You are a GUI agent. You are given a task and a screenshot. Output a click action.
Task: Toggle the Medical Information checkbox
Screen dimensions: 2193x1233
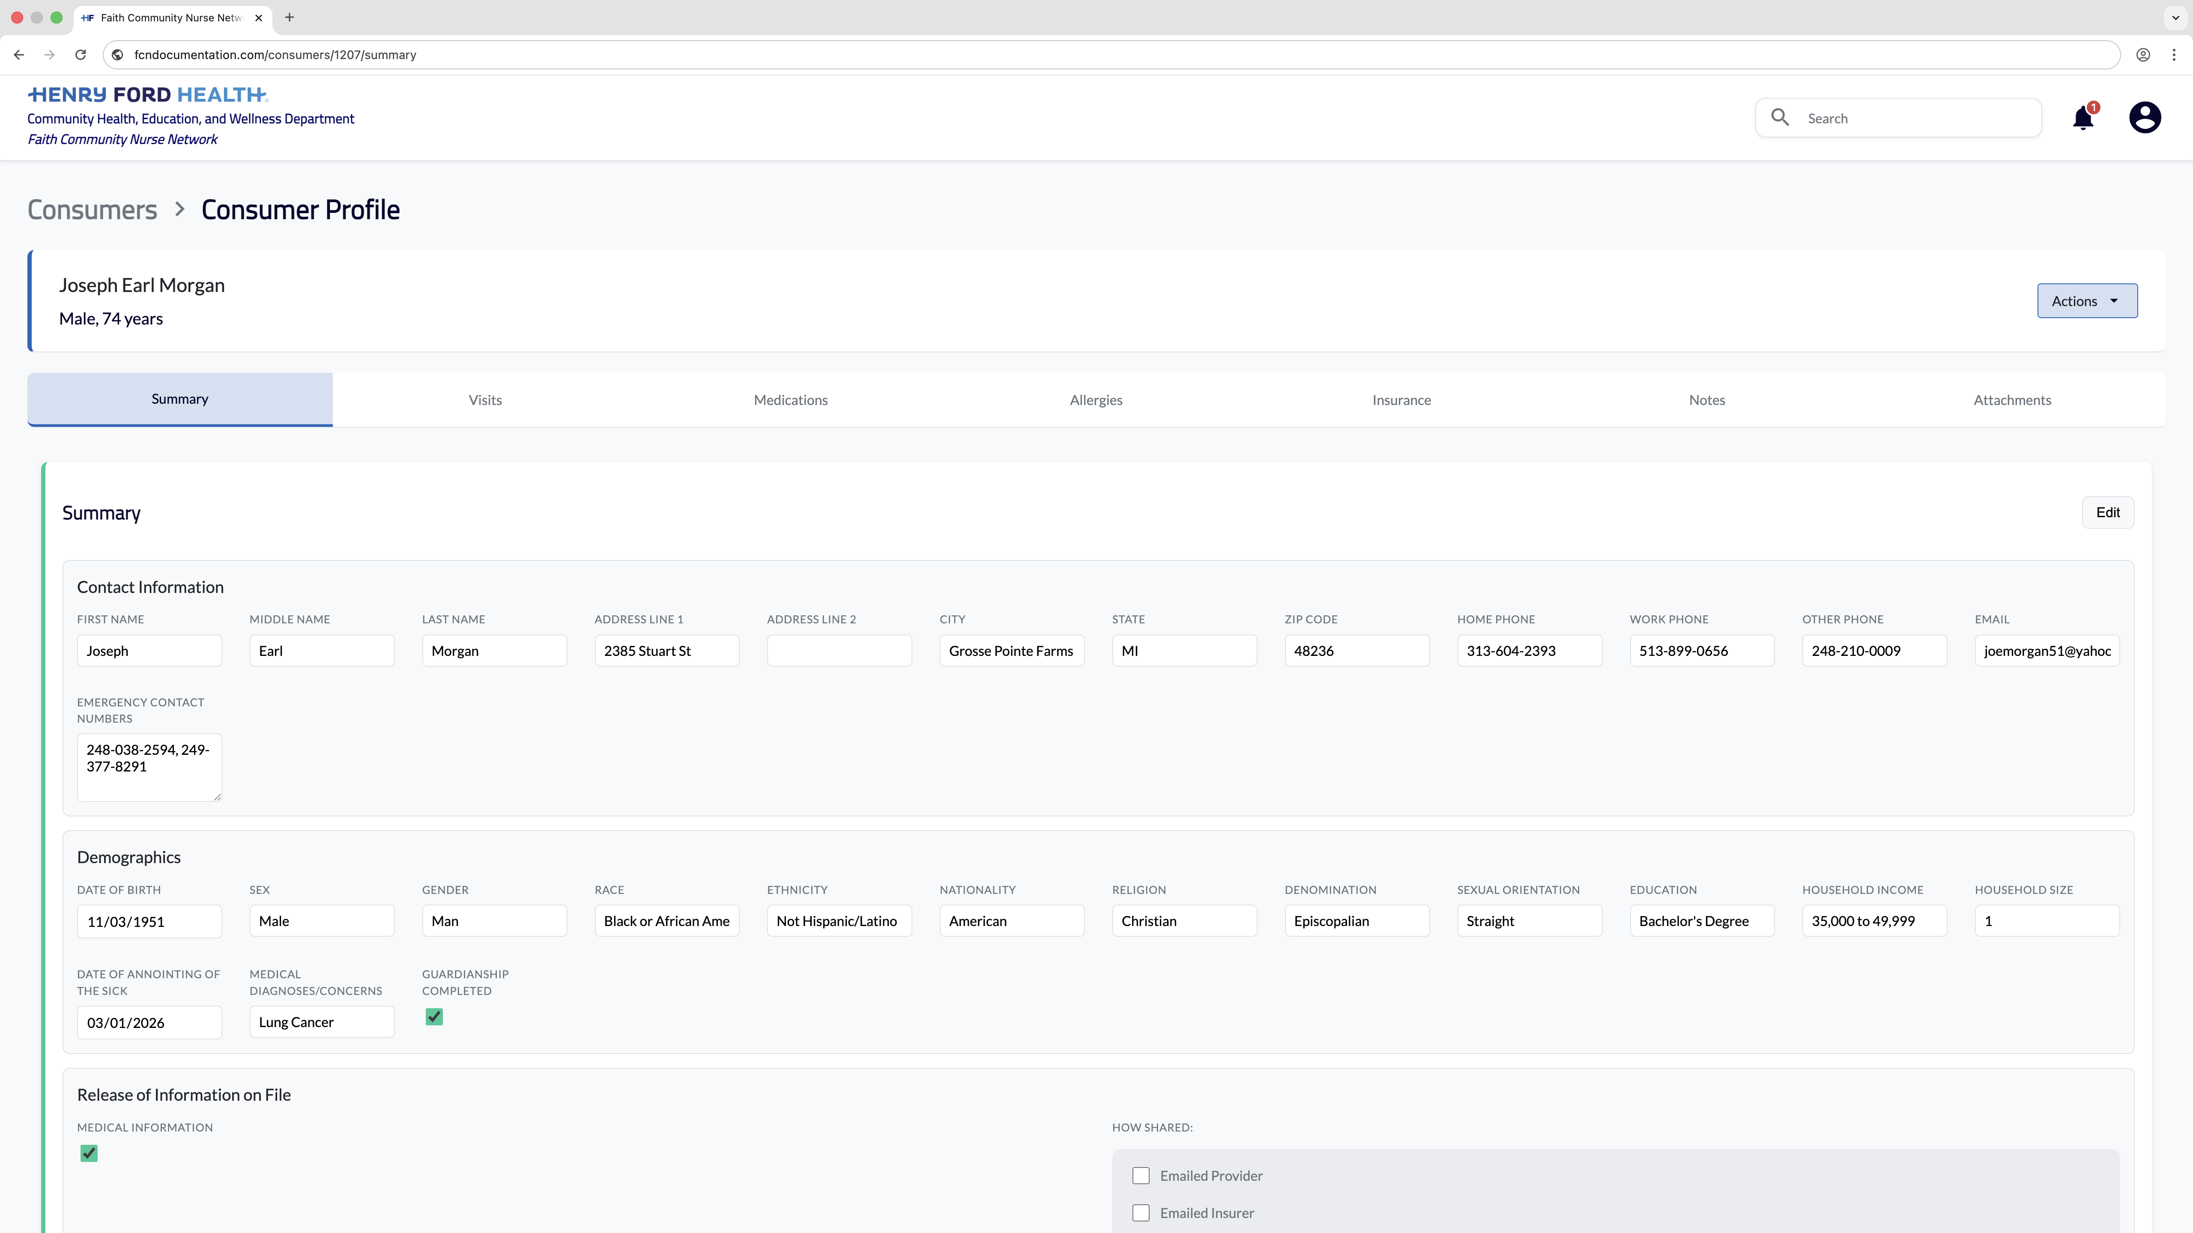(x=89, y=1153)
